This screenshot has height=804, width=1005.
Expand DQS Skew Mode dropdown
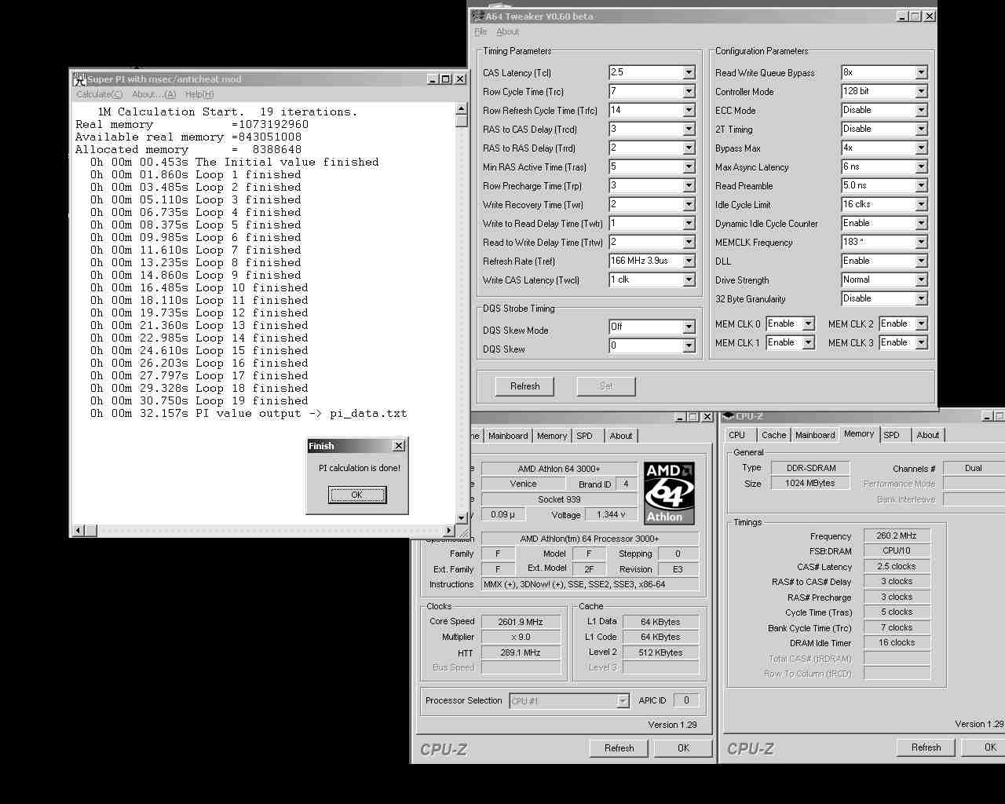point(689,327)
